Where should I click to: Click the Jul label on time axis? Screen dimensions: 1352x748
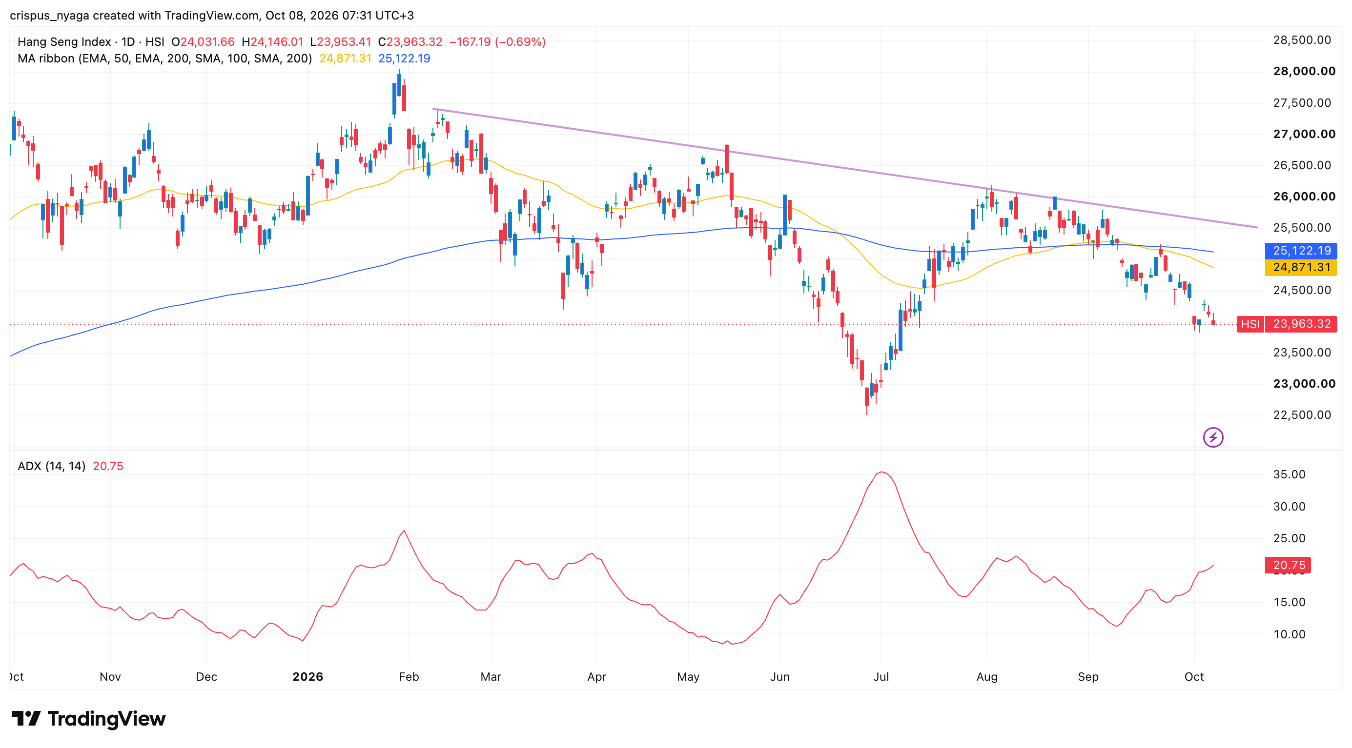[881, 677]
